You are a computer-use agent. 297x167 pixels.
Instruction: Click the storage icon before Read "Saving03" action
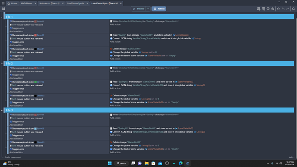coord(111,128)
